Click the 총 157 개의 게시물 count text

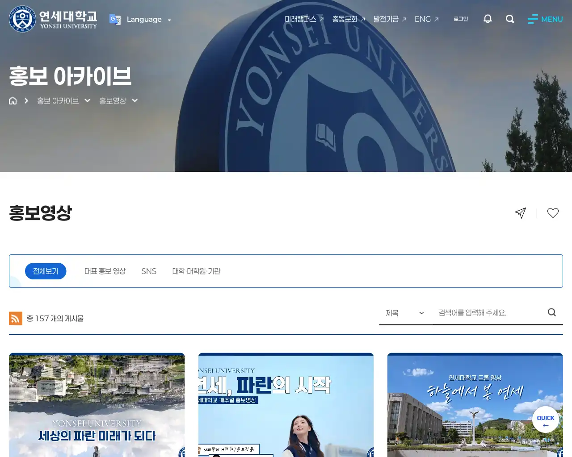pos(55,318)
